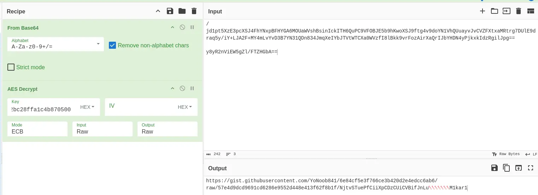
Task: Add a new input tab
Action: point(482,11)
